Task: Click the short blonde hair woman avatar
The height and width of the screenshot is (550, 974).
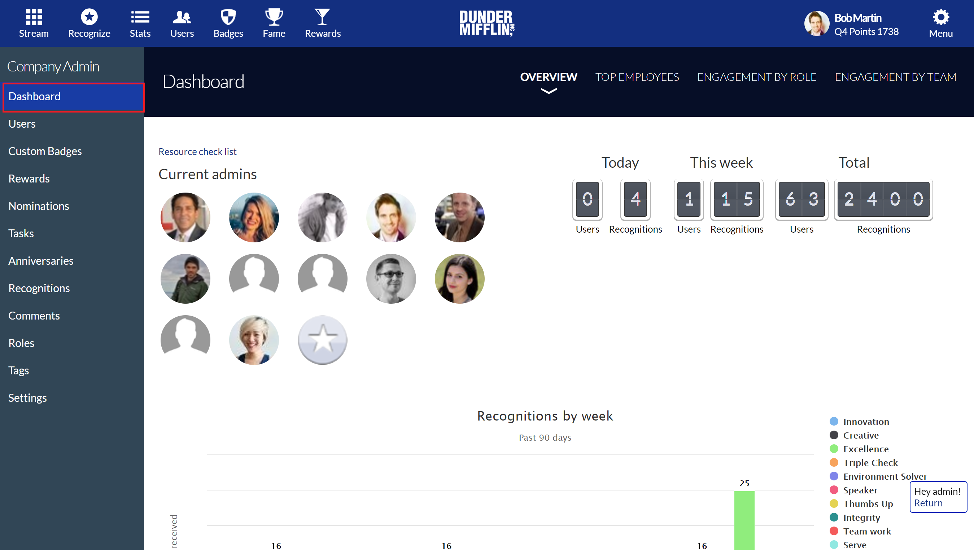Action: pyautogui.click(x=254, y=340)
